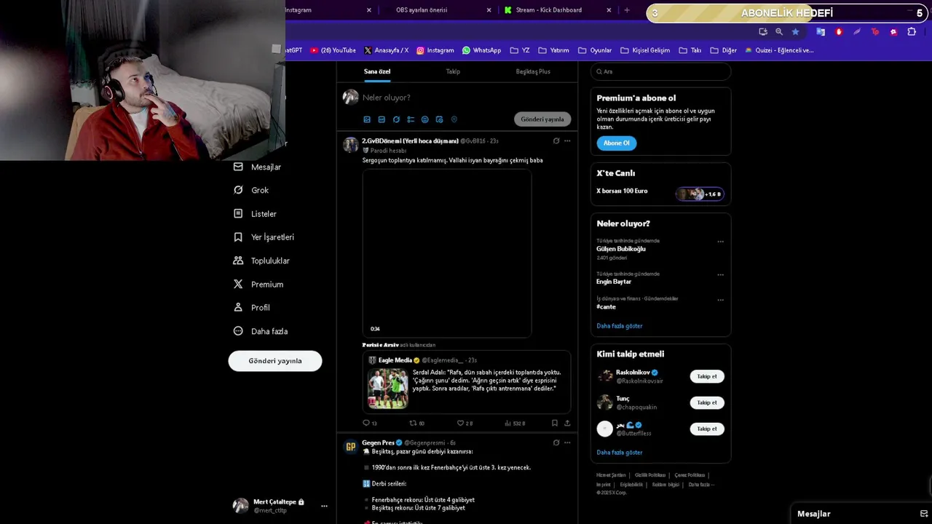Image resolution: width=932 pixels, height=524 pixels.
Task: Open Topluluklar communities page
Action: pyautogui.click(x=261, y=261)
